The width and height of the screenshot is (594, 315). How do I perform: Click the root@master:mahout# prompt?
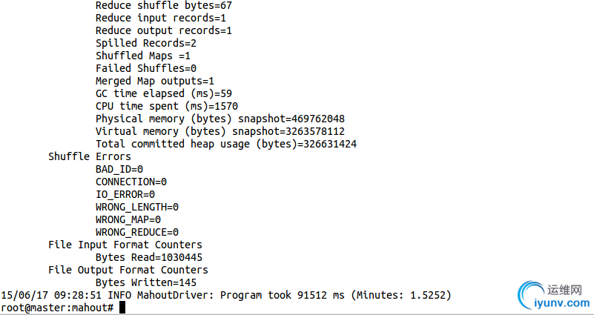[x=57, y=308]
